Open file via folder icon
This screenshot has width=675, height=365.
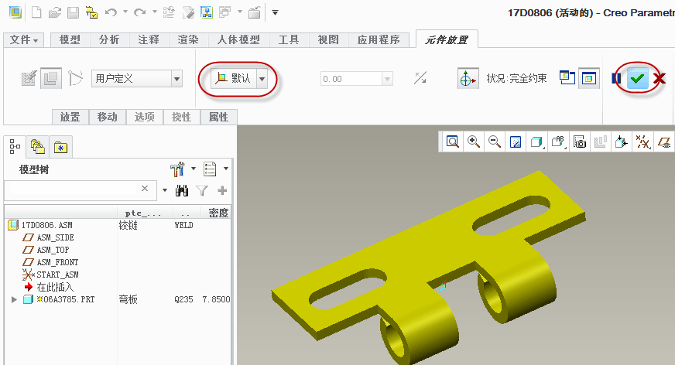pos(55,12)
